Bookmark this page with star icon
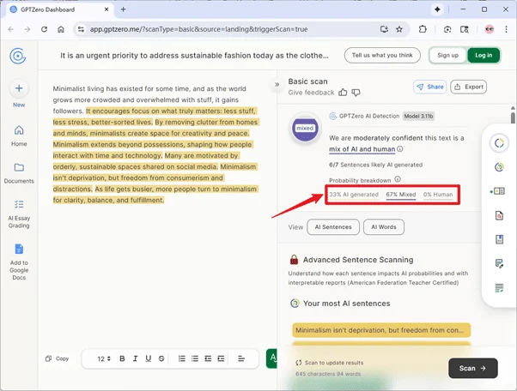Screen dimensions: 517x391 399,29
